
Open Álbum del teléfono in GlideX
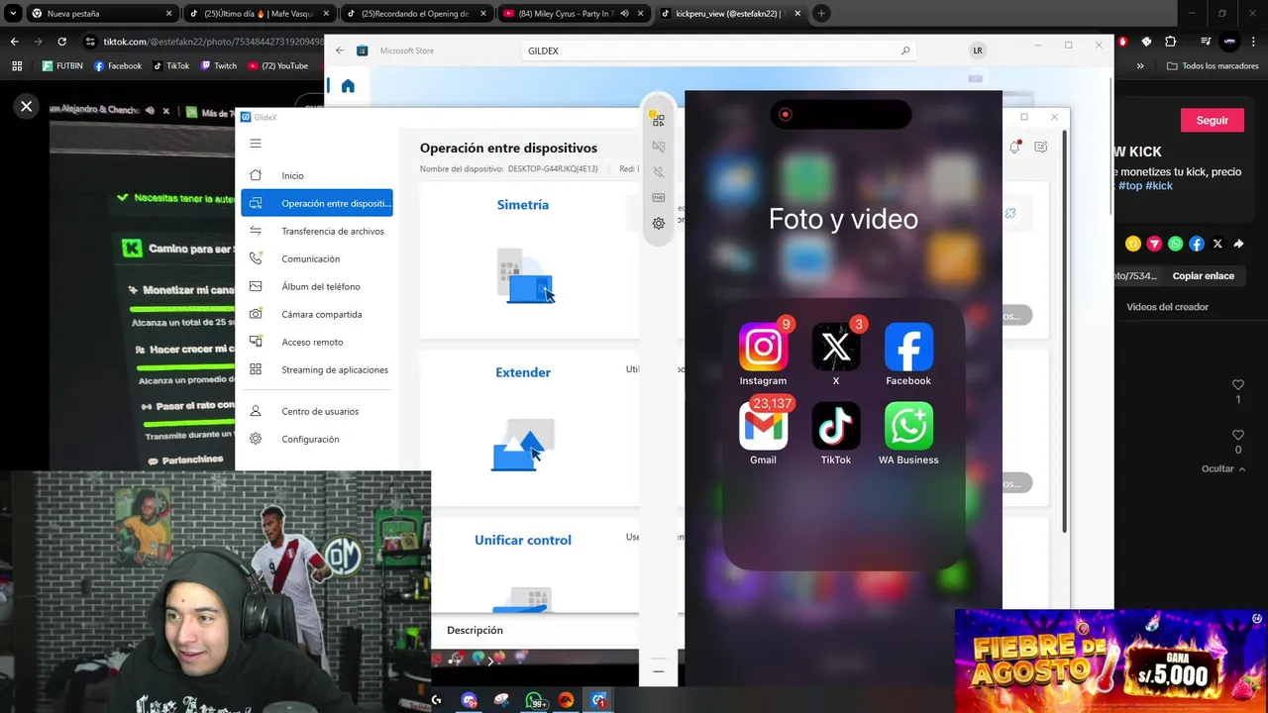tap(317, 286)
